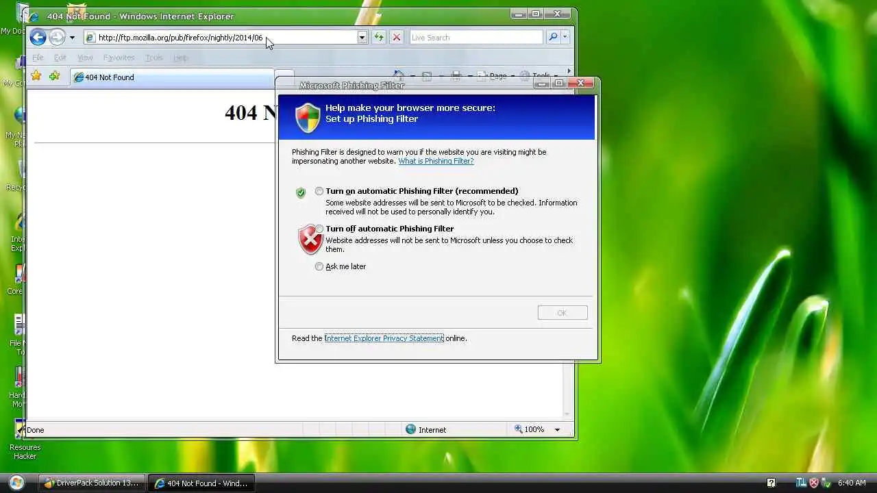Click the Done status text
877x493 pixels.
point(36,430)
